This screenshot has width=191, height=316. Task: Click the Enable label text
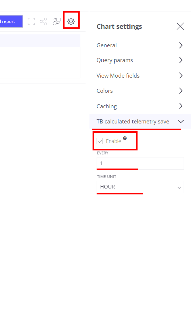(114, 141)
